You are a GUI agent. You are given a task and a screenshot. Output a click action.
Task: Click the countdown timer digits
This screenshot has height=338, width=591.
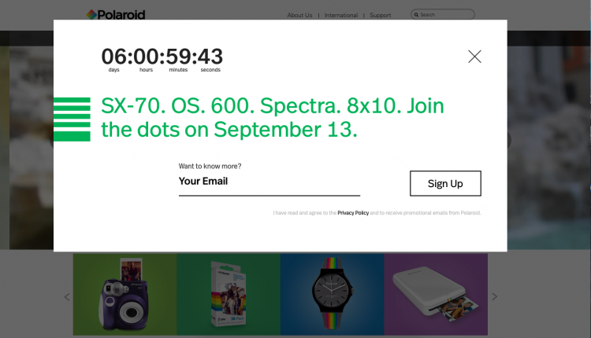pyautogui.click(x=162, y=57)
